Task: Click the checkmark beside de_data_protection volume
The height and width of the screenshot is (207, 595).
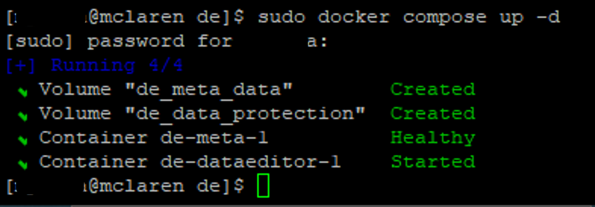Action: click(x=24, y=116)
